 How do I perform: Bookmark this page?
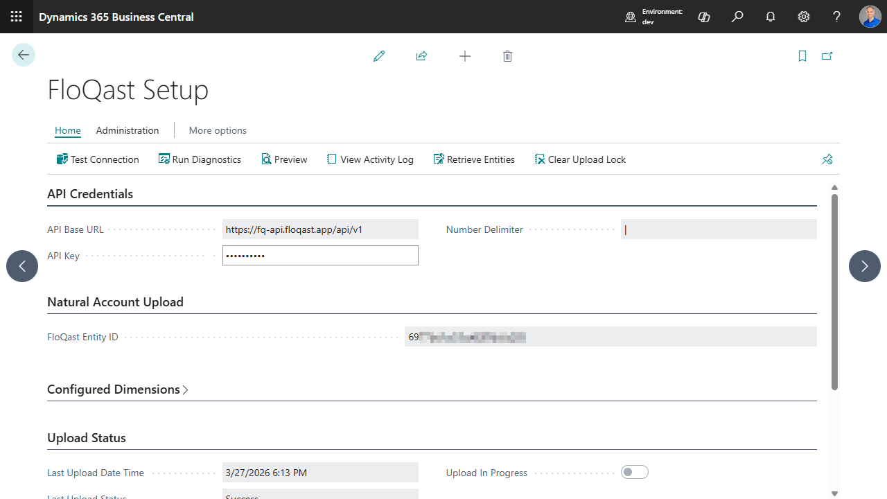[802, 56]
